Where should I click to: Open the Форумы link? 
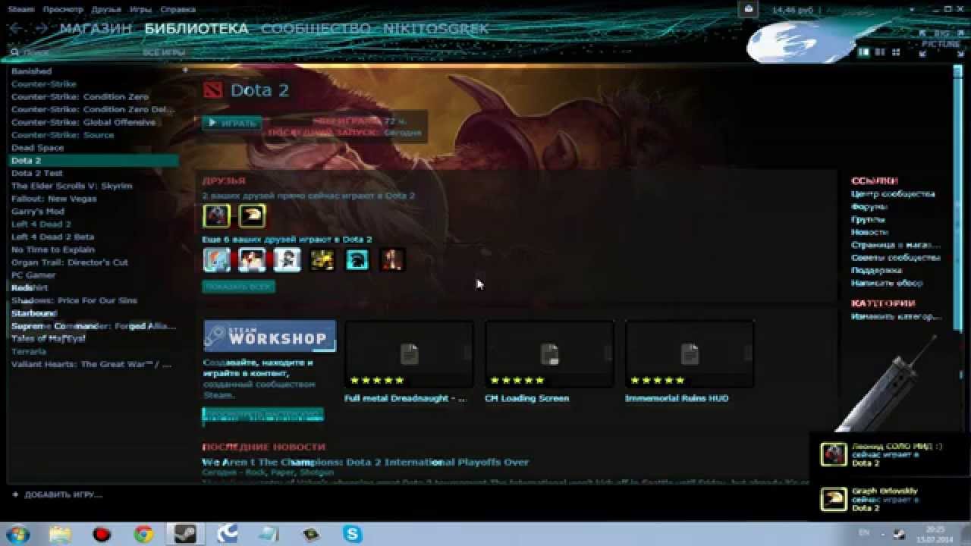coord(869,207)
